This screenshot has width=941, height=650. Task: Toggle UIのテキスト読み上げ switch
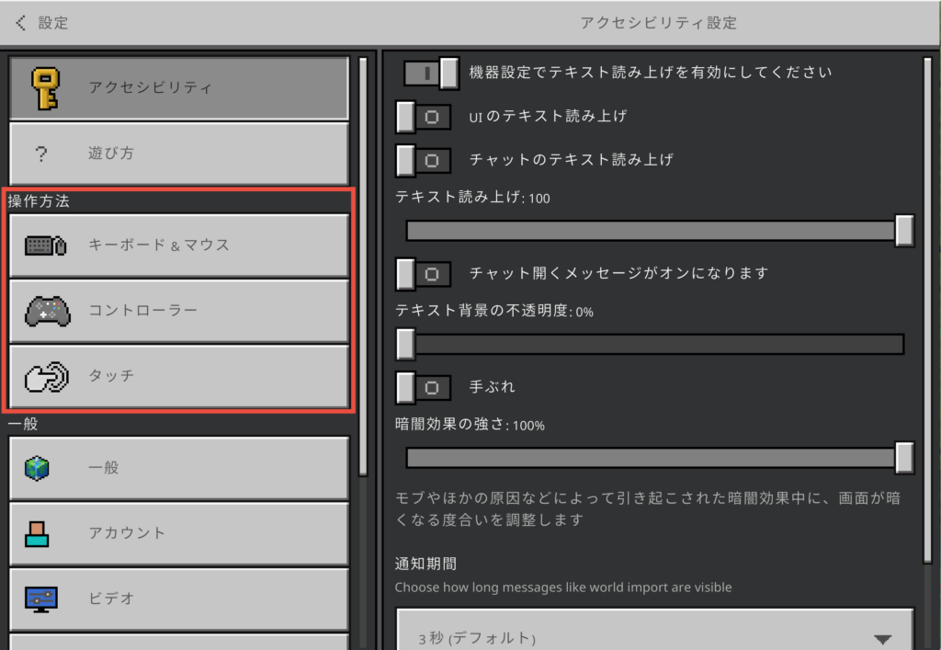point(424,117)
